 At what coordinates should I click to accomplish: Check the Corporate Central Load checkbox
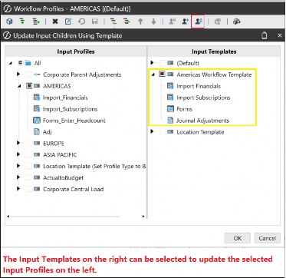click(x=29, y=189)
